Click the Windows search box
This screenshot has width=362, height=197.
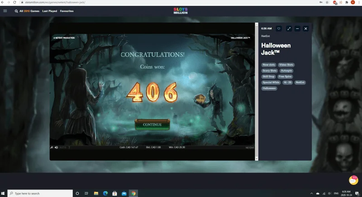40,193
